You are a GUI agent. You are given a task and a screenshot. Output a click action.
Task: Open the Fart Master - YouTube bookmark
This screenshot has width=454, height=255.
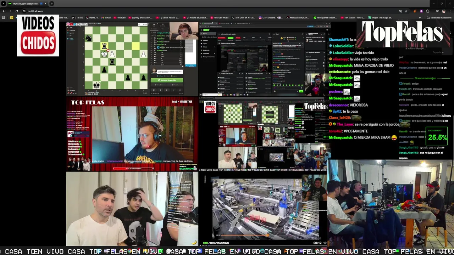pyautogui.click(x=352, y=18)
